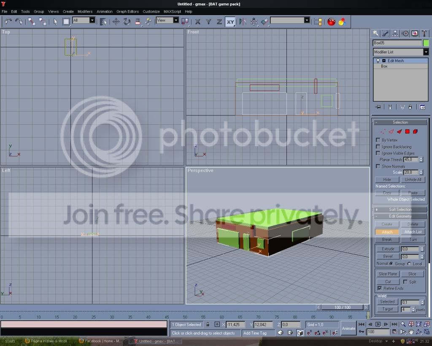Enable the By Vertex checkbox
The image size is (432, 346).
[x=378, y=140]
